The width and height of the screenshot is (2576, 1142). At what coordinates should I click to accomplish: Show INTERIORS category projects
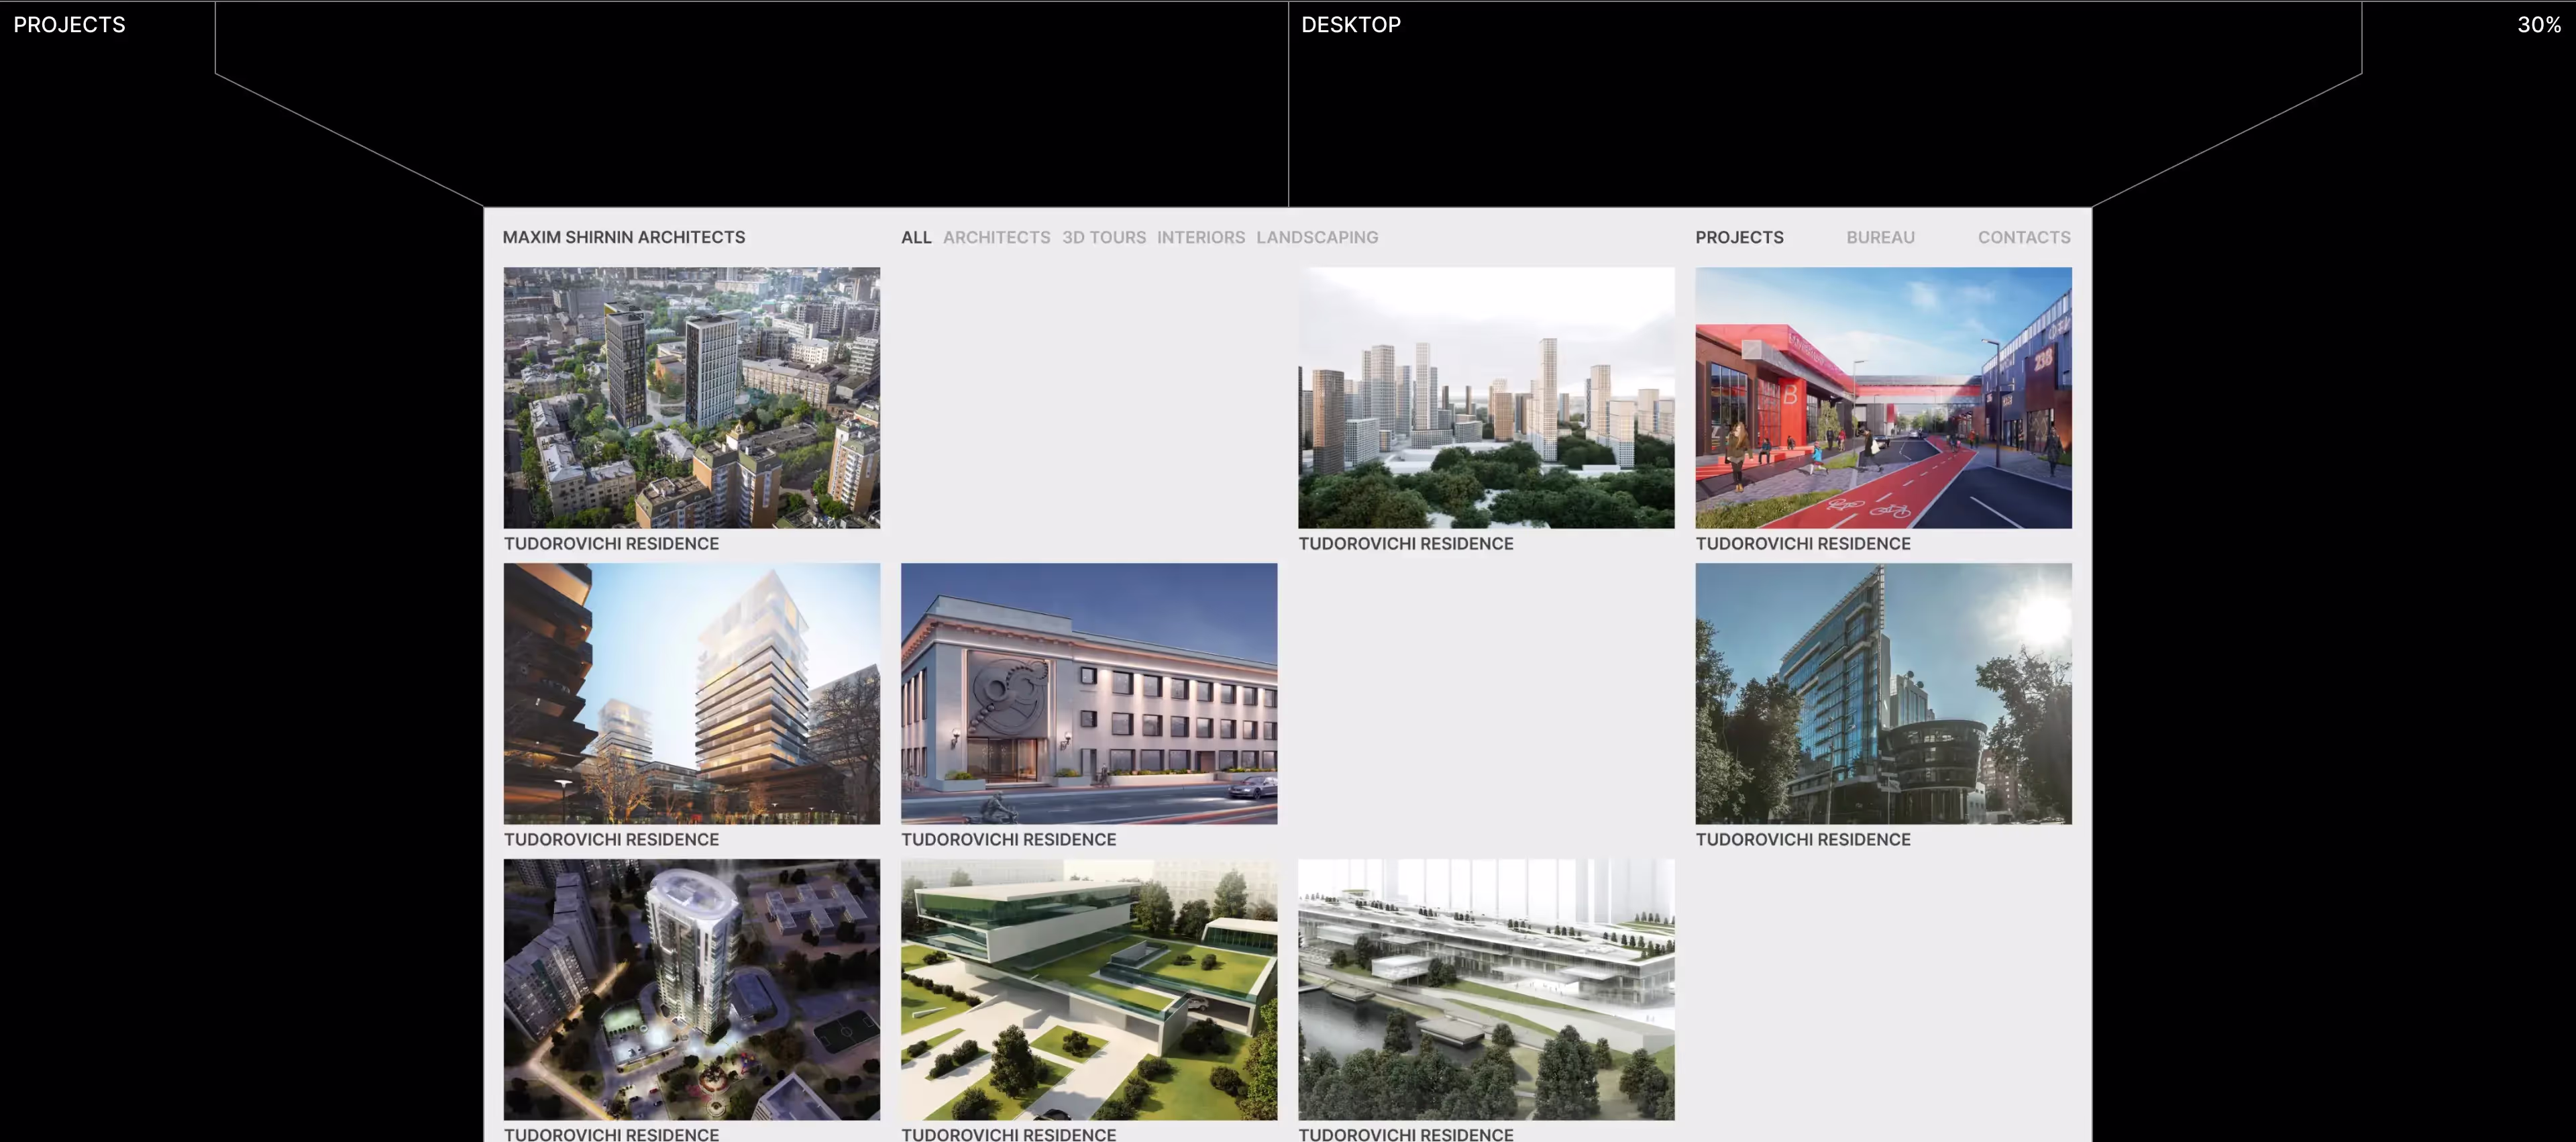click(x=1200, y=237)
